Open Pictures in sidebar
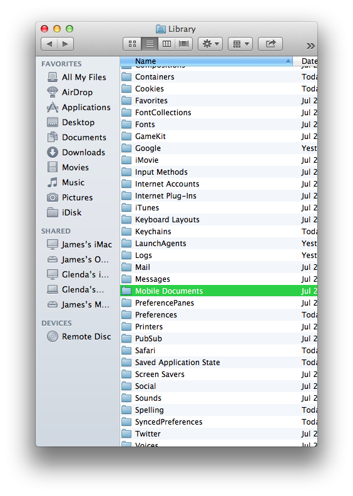The image size is (353, 496). coord(70,198)
